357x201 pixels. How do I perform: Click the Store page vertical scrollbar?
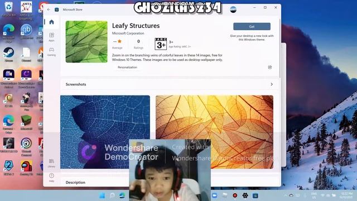click(x=279, y=48)
